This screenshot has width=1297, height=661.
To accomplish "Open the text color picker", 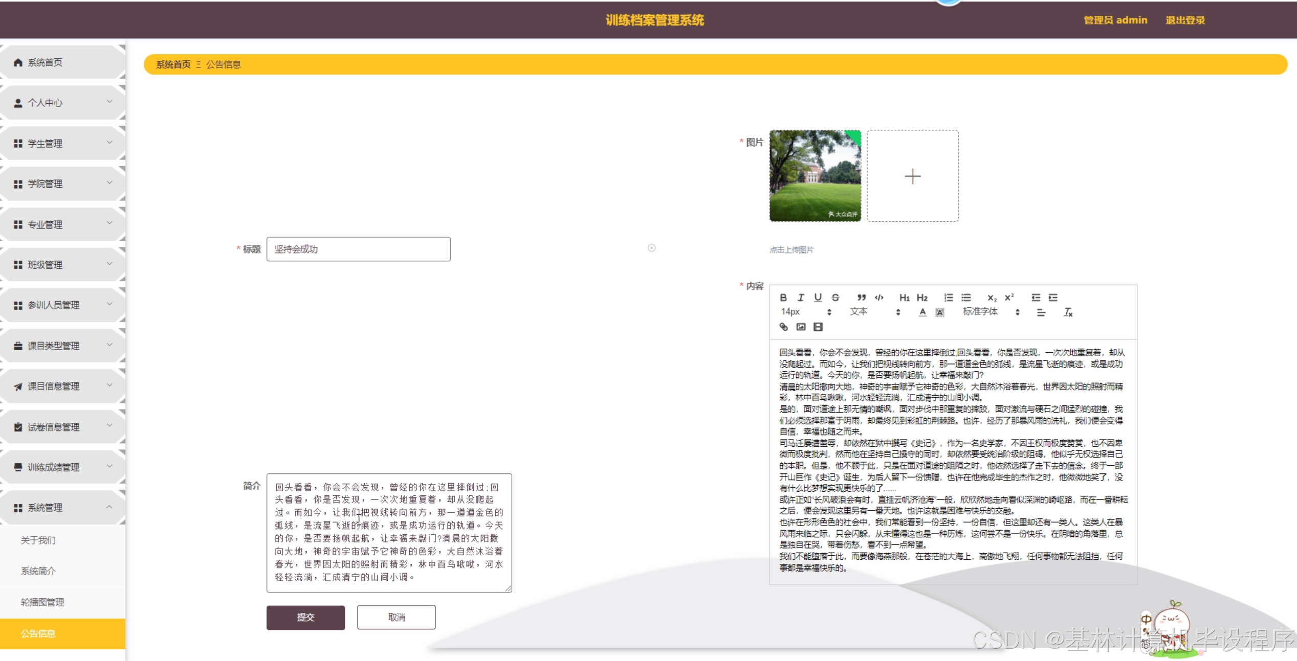I will pos(922,312).
